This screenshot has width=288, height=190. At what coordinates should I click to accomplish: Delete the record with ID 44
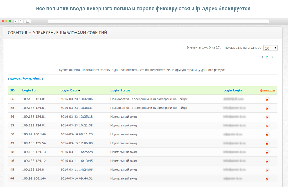[267, 179]
